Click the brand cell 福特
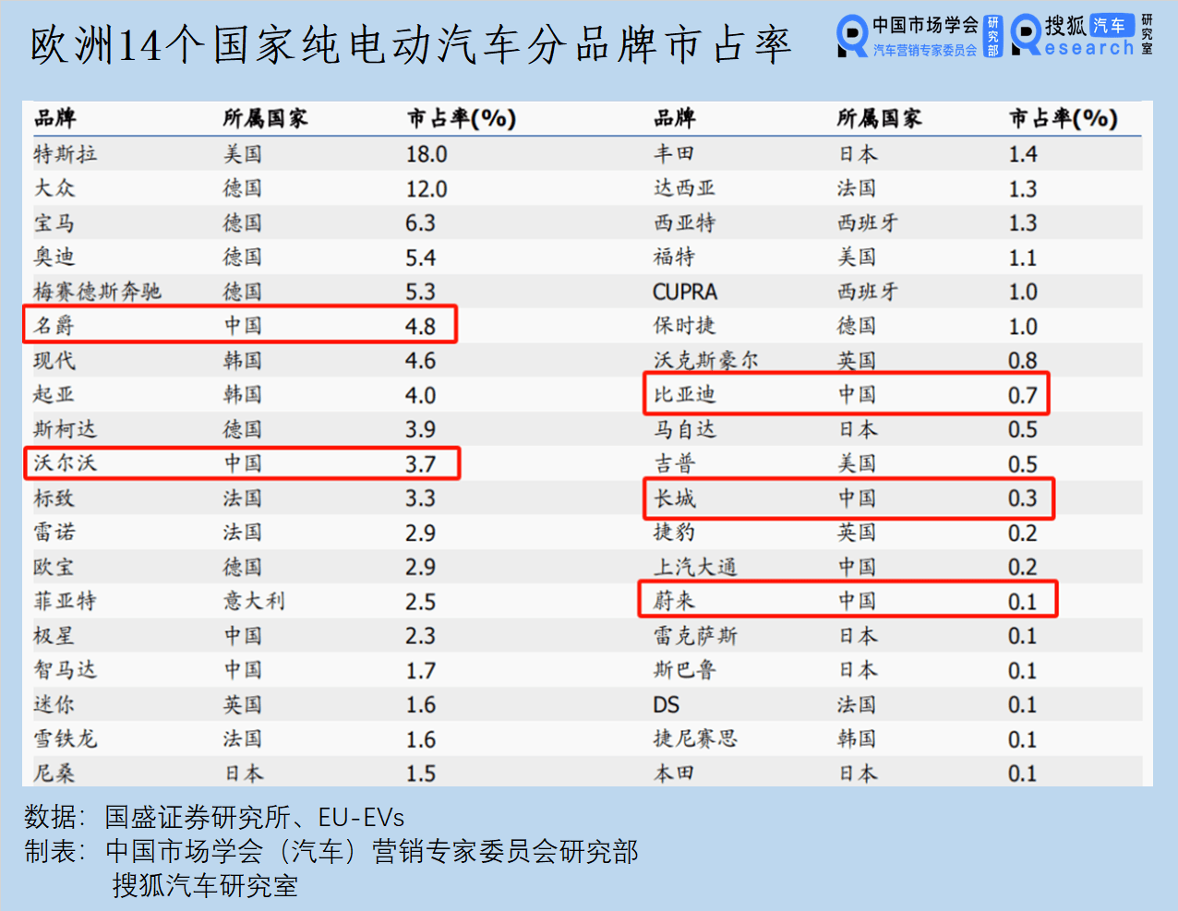Viewport: 1178px width, 911px height. [675, 257]
